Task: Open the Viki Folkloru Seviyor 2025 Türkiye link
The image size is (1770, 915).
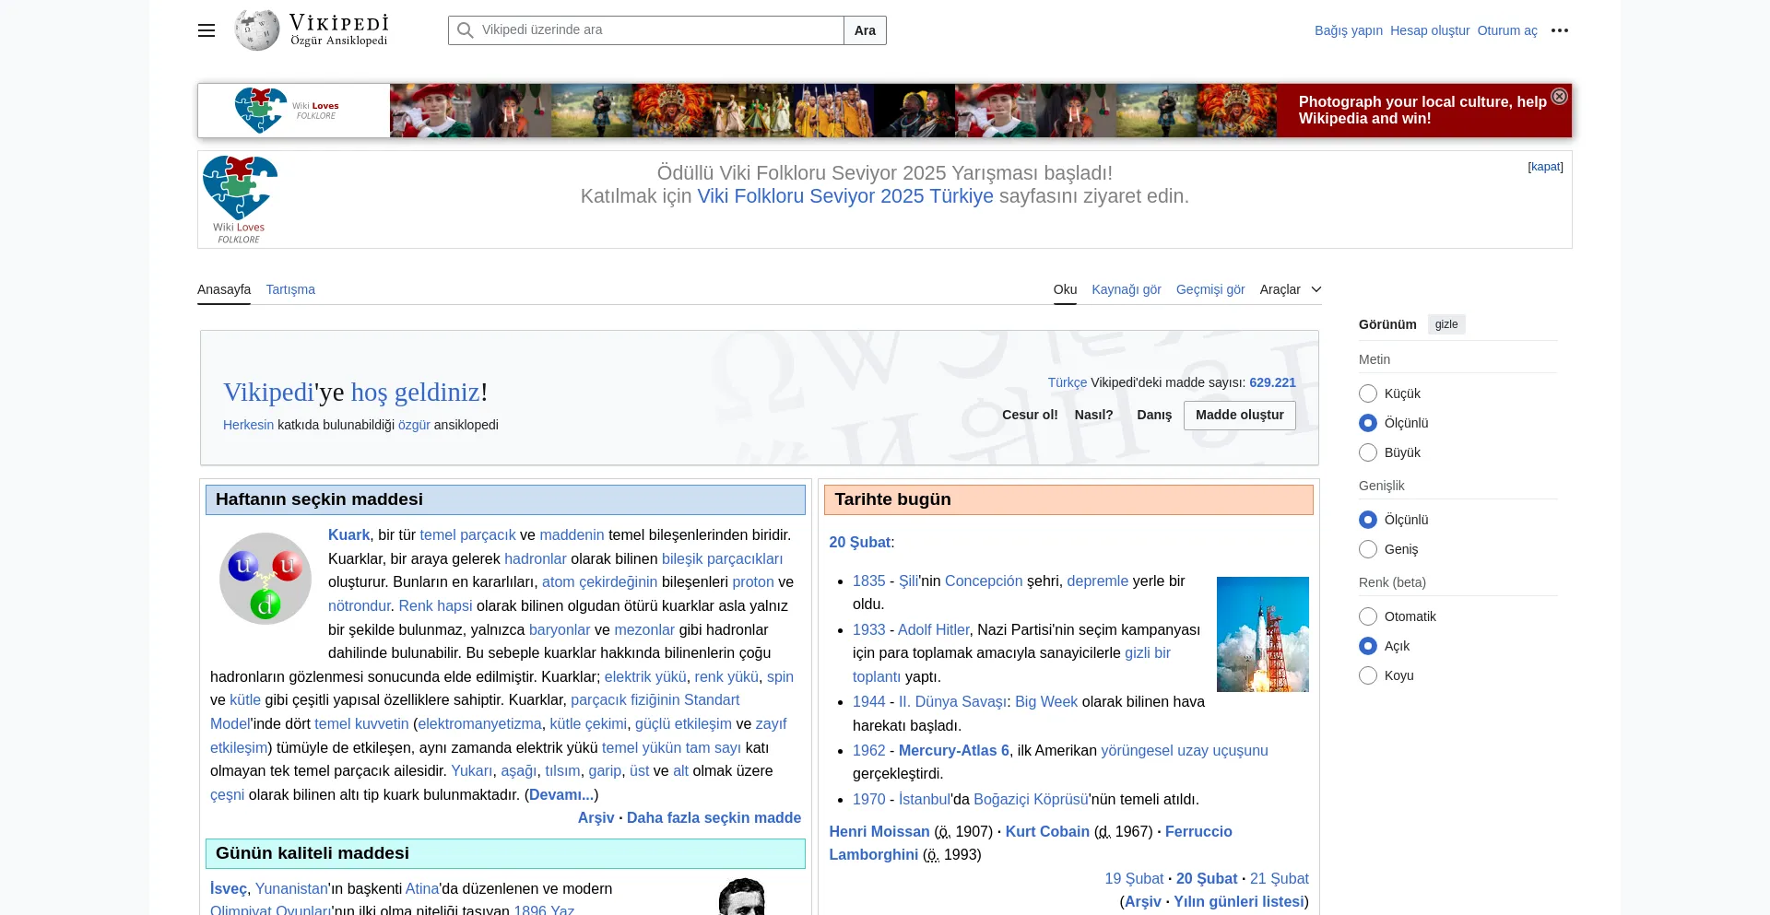Action: [845, 196]
